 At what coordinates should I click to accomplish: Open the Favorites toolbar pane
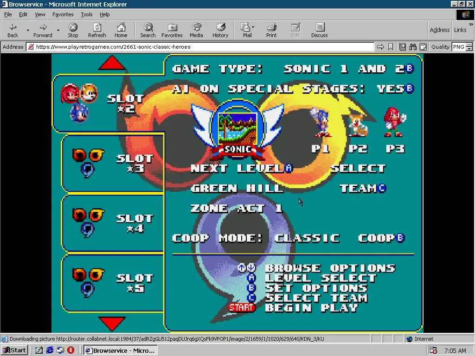[x=172, y=30]
